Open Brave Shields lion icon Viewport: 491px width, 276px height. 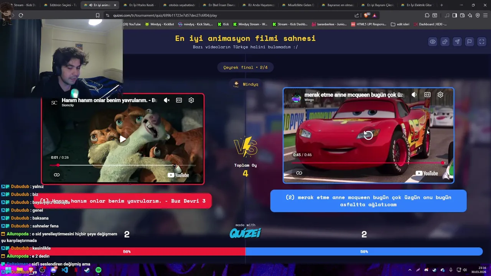[367, 15]
